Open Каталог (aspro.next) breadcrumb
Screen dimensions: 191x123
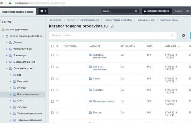(89, 20)
